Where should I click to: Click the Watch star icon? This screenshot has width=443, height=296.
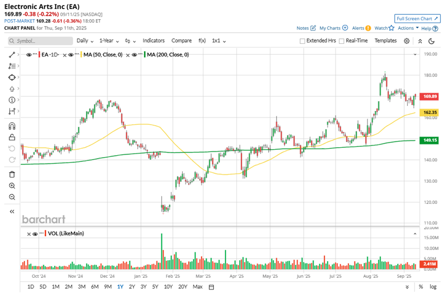click(391, 28)
